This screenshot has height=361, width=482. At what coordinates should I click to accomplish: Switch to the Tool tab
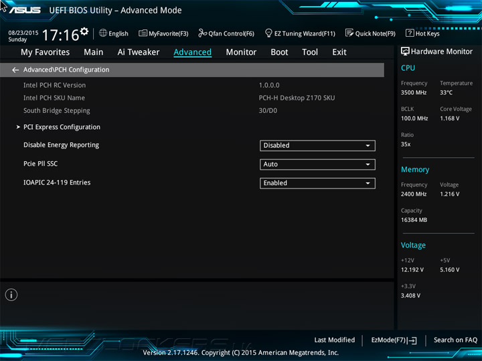(x=310, y=52)
